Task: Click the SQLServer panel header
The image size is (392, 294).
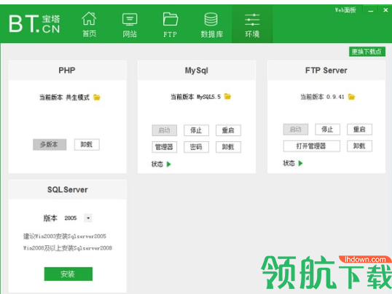Action: (x=67, y=190)
